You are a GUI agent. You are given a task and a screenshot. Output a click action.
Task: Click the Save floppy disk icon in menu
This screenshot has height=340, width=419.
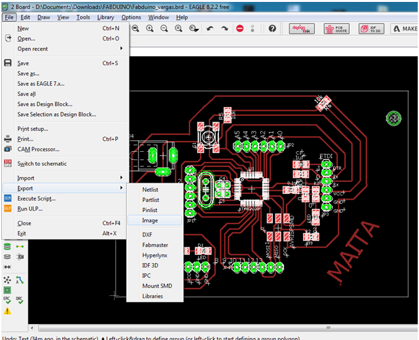[x=8, y=63]
